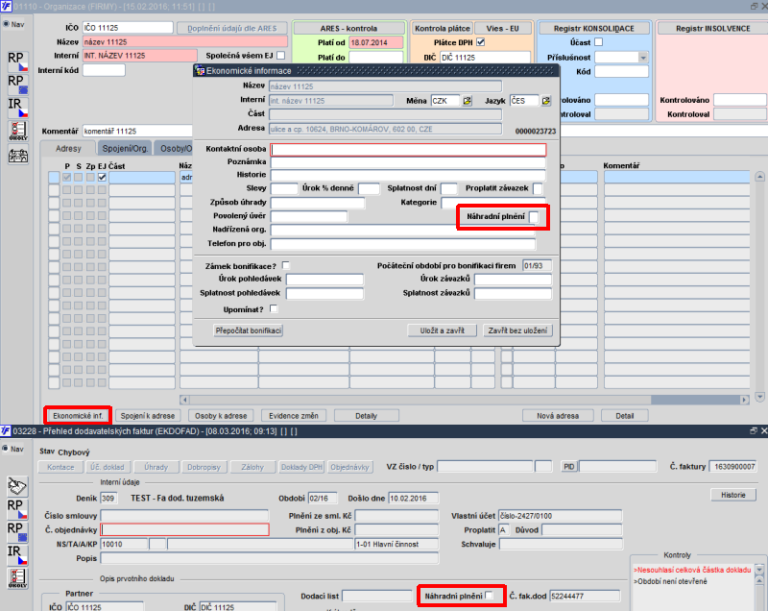The image size is (768, 611).
Task: Click the RP Czech flag icon in Organizace sidebar
Action: pyautogui.click(x=17, y=61)
